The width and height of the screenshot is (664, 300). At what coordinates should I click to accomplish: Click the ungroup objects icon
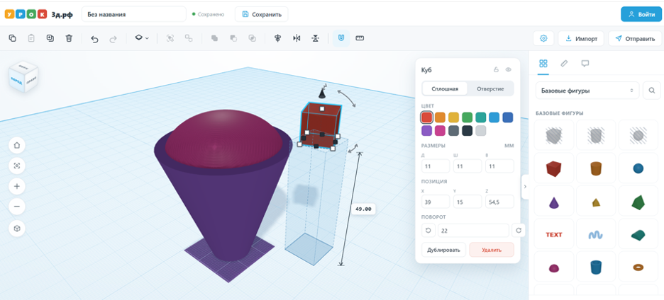(189, 38)
